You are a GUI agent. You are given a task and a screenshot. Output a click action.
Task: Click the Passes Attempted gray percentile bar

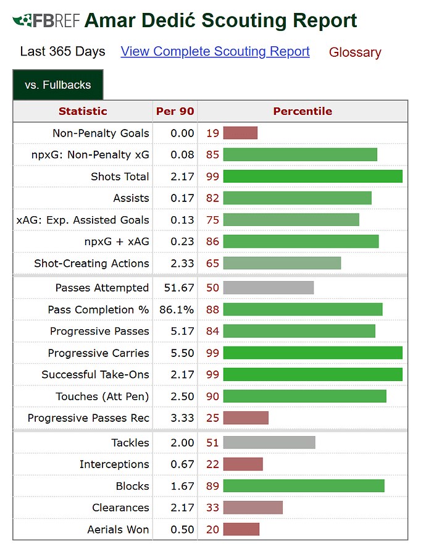point(269,288)
